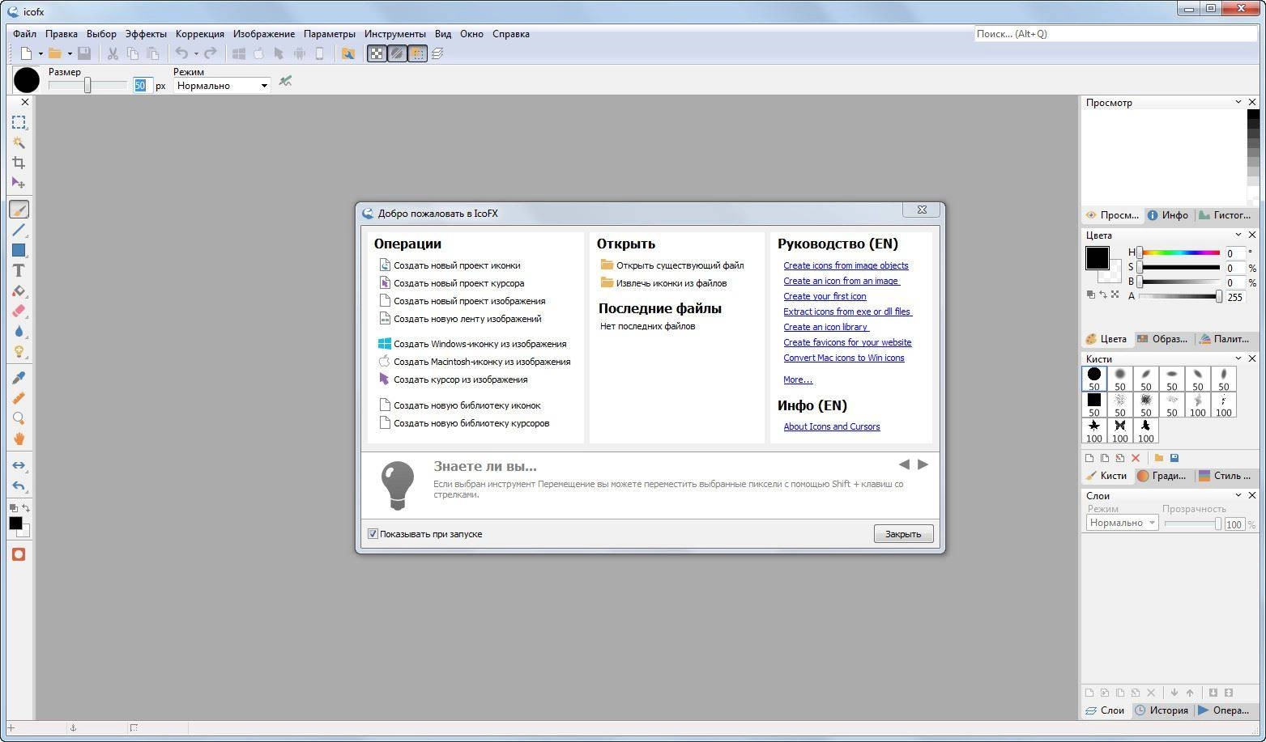Switch to the Гради... tab

[1162, 476]
